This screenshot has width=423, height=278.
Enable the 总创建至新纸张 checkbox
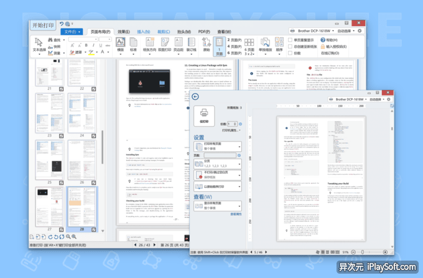click(x=291, y=47)
